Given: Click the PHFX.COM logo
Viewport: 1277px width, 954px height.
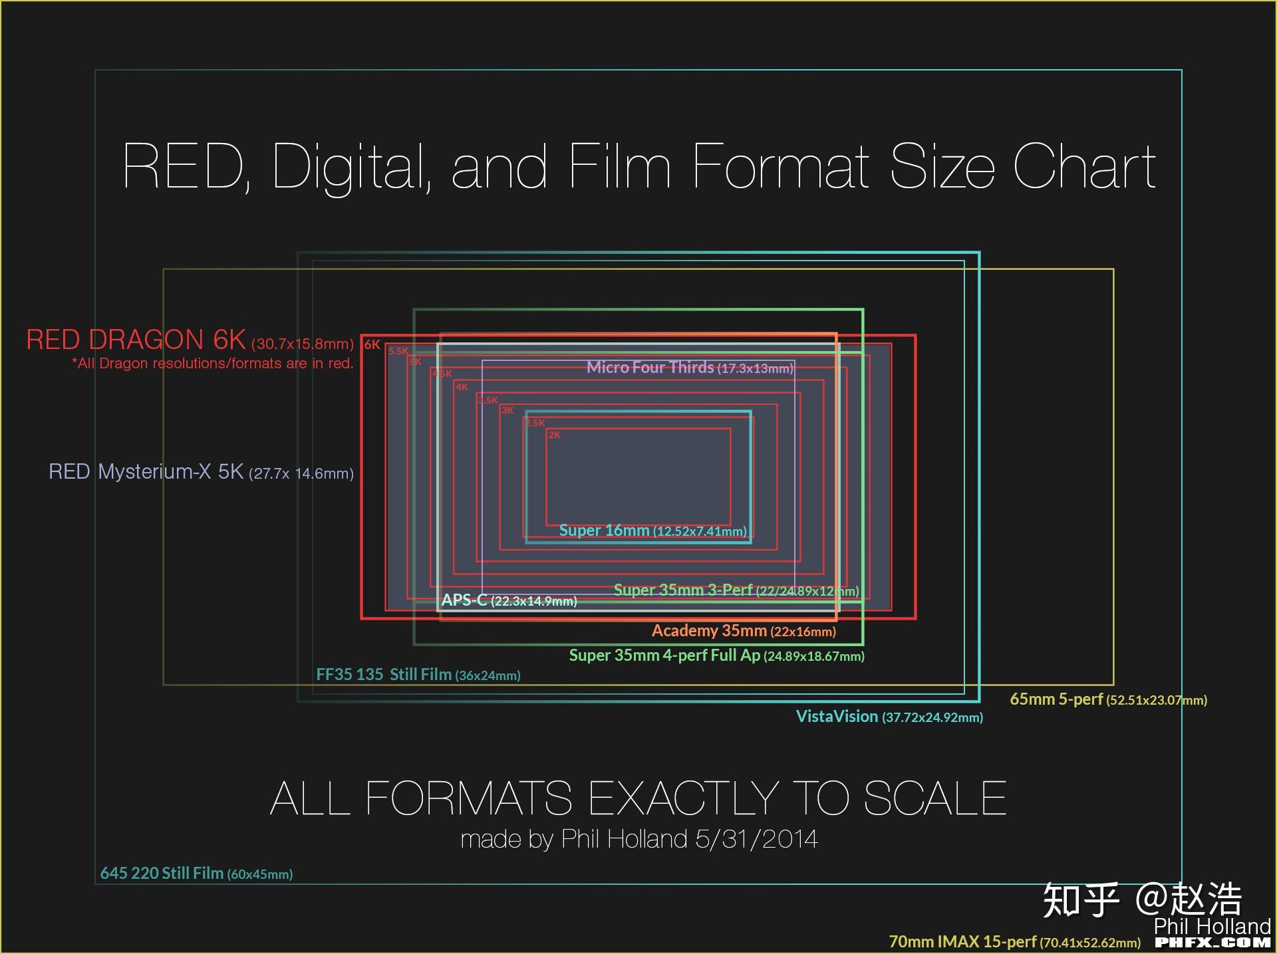Looking at the screenshot, I should tap(1212, 943).
